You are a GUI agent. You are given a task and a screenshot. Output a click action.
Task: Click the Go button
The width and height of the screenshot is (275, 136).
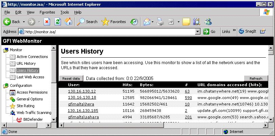pyautogui.click(x=209, y=32)
